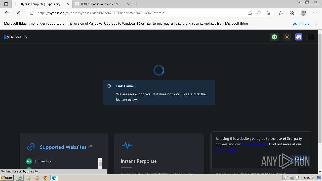Click the taskbar clock 6:36 PM
The width and height of the screenshot is (322, 181).
click(x=309, y=178)
